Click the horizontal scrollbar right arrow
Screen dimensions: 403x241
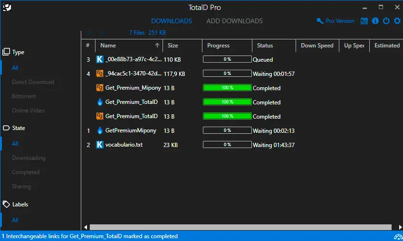pos(400,227)
